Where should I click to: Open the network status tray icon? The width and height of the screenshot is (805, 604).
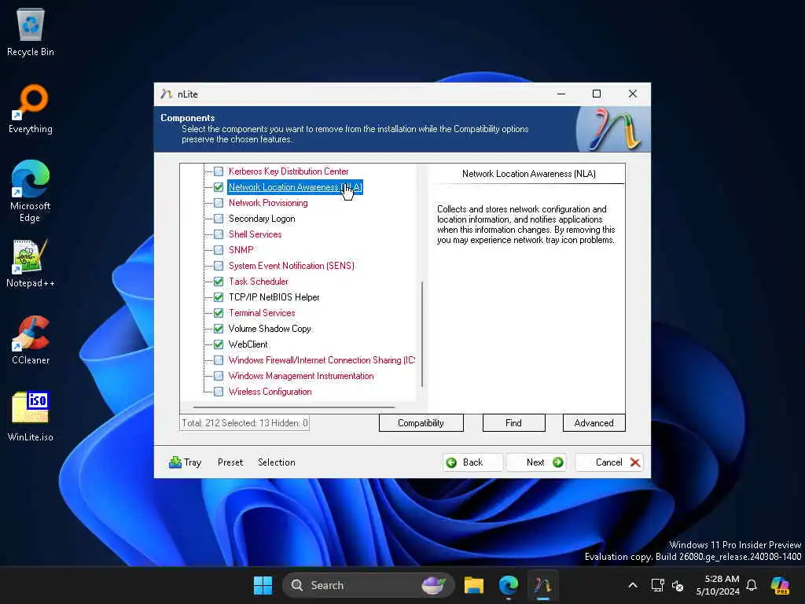pos(657,585)
